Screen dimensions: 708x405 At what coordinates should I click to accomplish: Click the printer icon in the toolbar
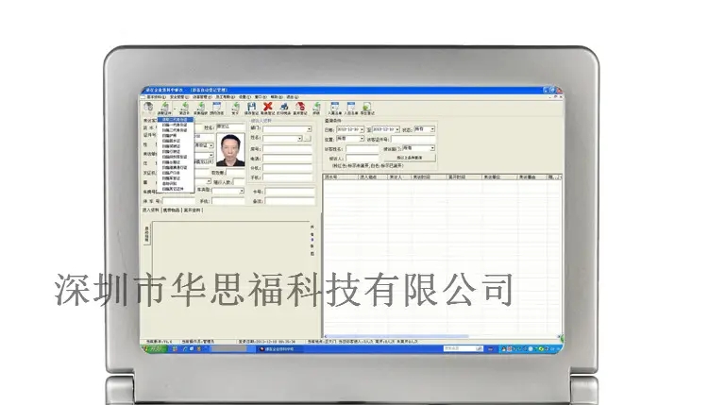tap(283, 109)
